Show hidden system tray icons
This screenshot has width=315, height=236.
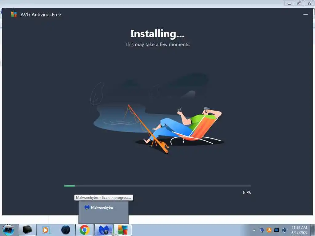click(254, 230)
